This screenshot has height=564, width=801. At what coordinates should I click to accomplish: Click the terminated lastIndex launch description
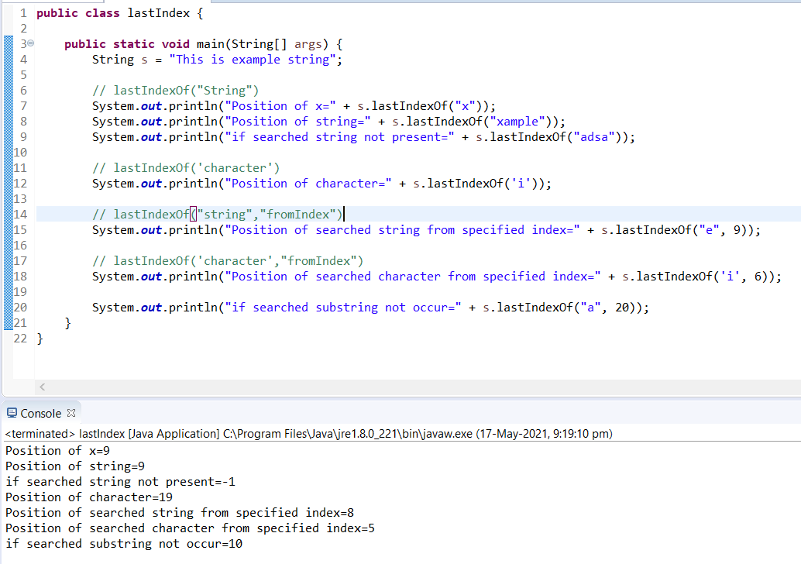308,434
